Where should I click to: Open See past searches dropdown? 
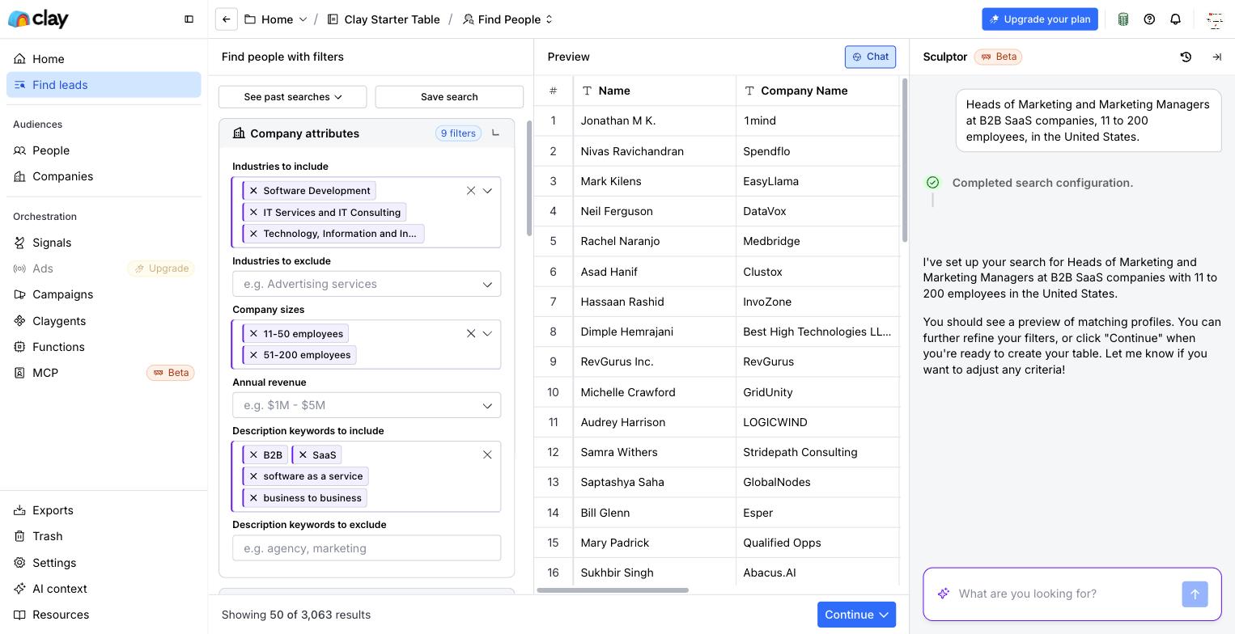pyautogui.click(x=292, y=97)
